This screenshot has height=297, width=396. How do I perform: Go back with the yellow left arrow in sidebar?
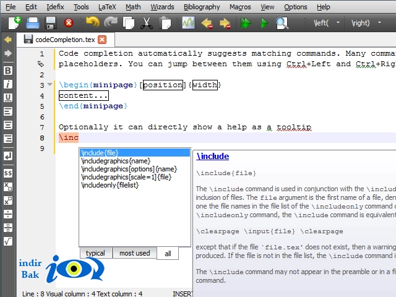point(8,40)
